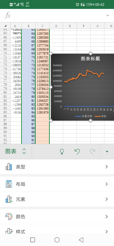The height and width of the screenshot is (246, 114).
Task: Select cell with value 1281979
Action: [43, 112]
